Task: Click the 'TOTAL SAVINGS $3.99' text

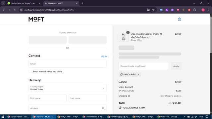Action: coord(133,108)
